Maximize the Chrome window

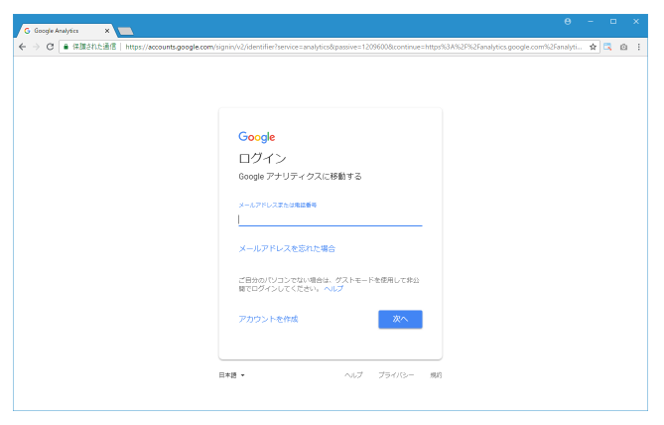pos(613,22)
